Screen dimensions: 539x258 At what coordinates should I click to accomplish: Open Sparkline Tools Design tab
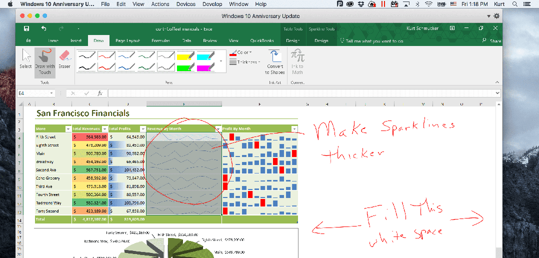pyautogui.click(x=321, y=40)
